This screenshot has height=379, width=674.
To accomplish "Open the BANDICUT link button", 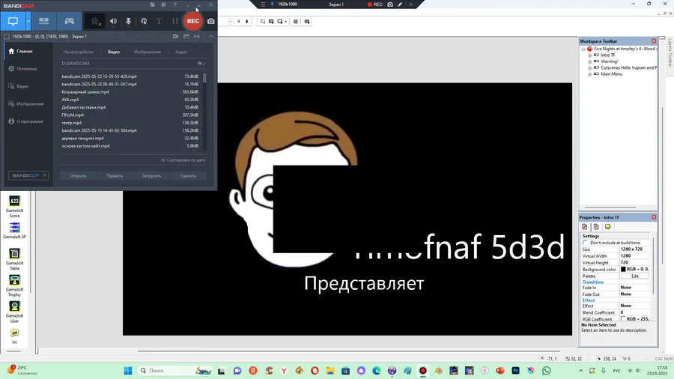I will [28, 176].
